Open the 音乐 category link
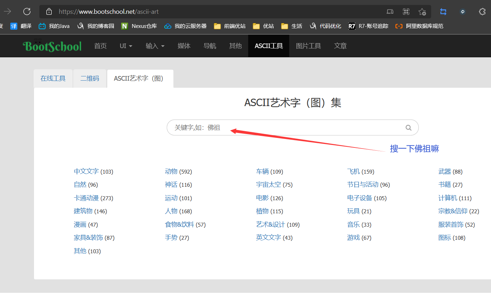This screenshot has height=296, width=491. (x=354, y=225)
